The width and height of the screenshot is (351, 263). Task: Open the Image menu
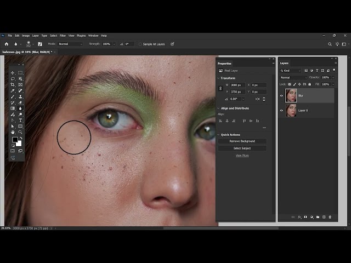[26, 36]
